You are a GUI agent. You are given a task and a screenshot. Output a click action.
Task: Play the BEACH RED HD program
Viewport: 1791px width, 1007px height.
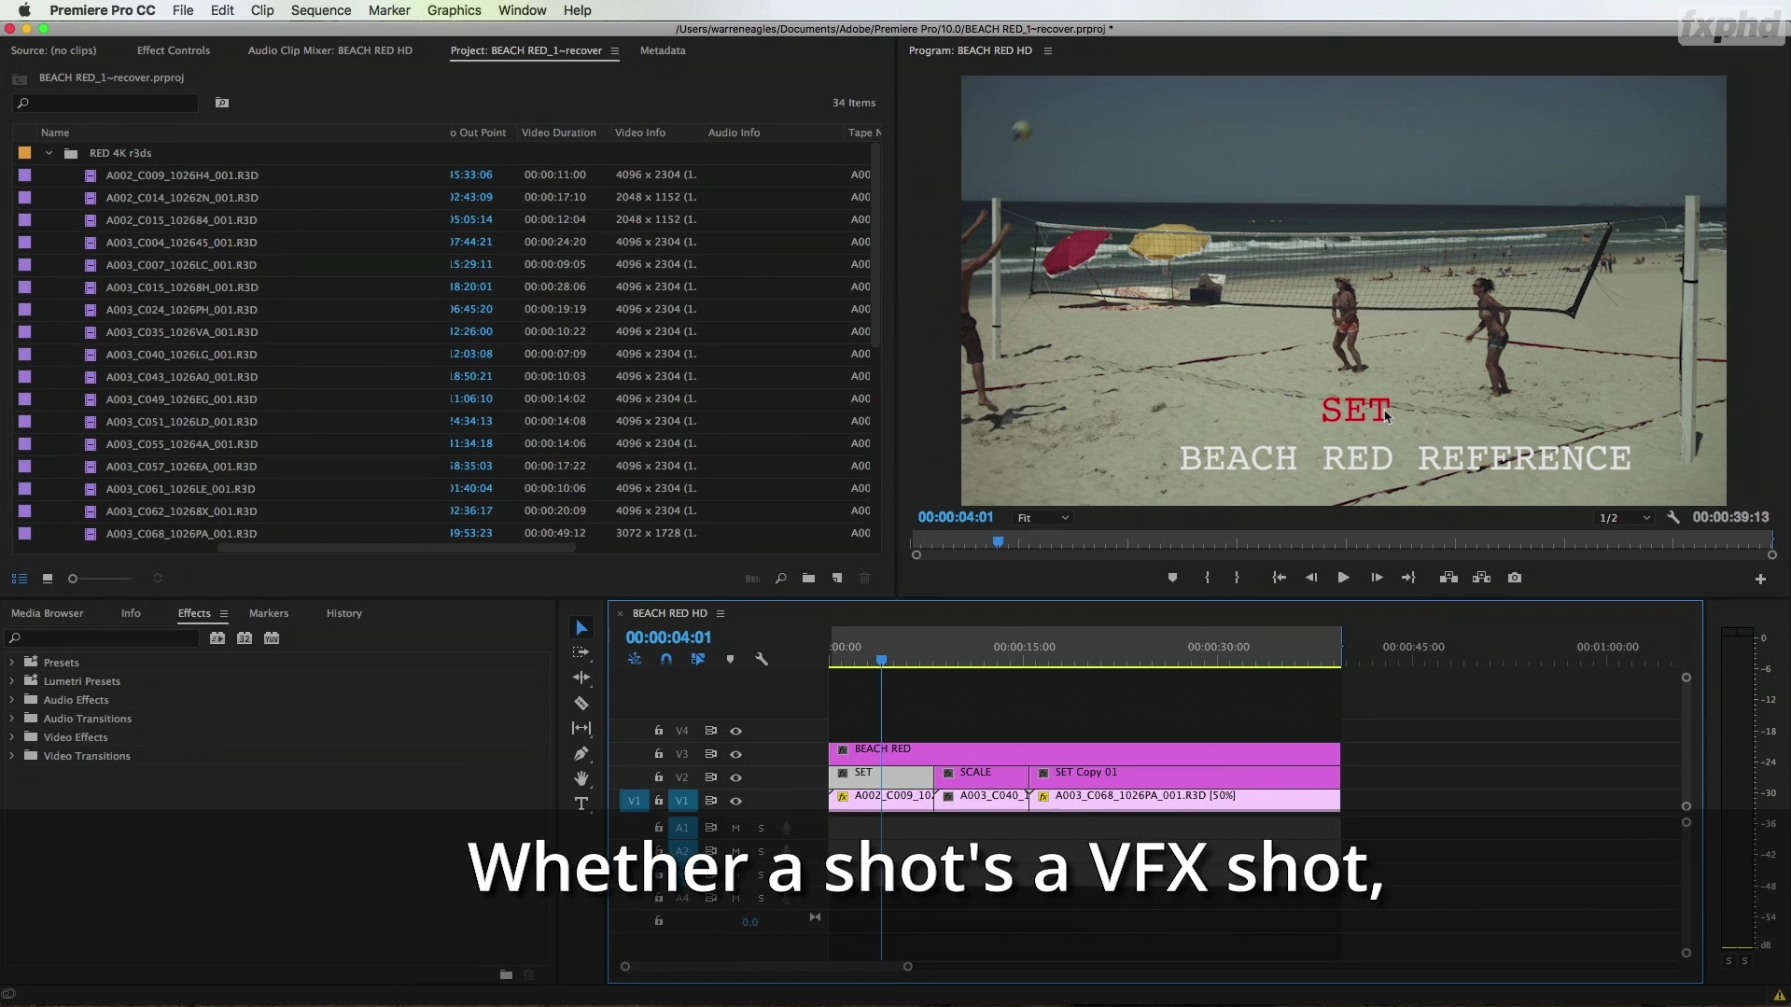pos(1343,578)
